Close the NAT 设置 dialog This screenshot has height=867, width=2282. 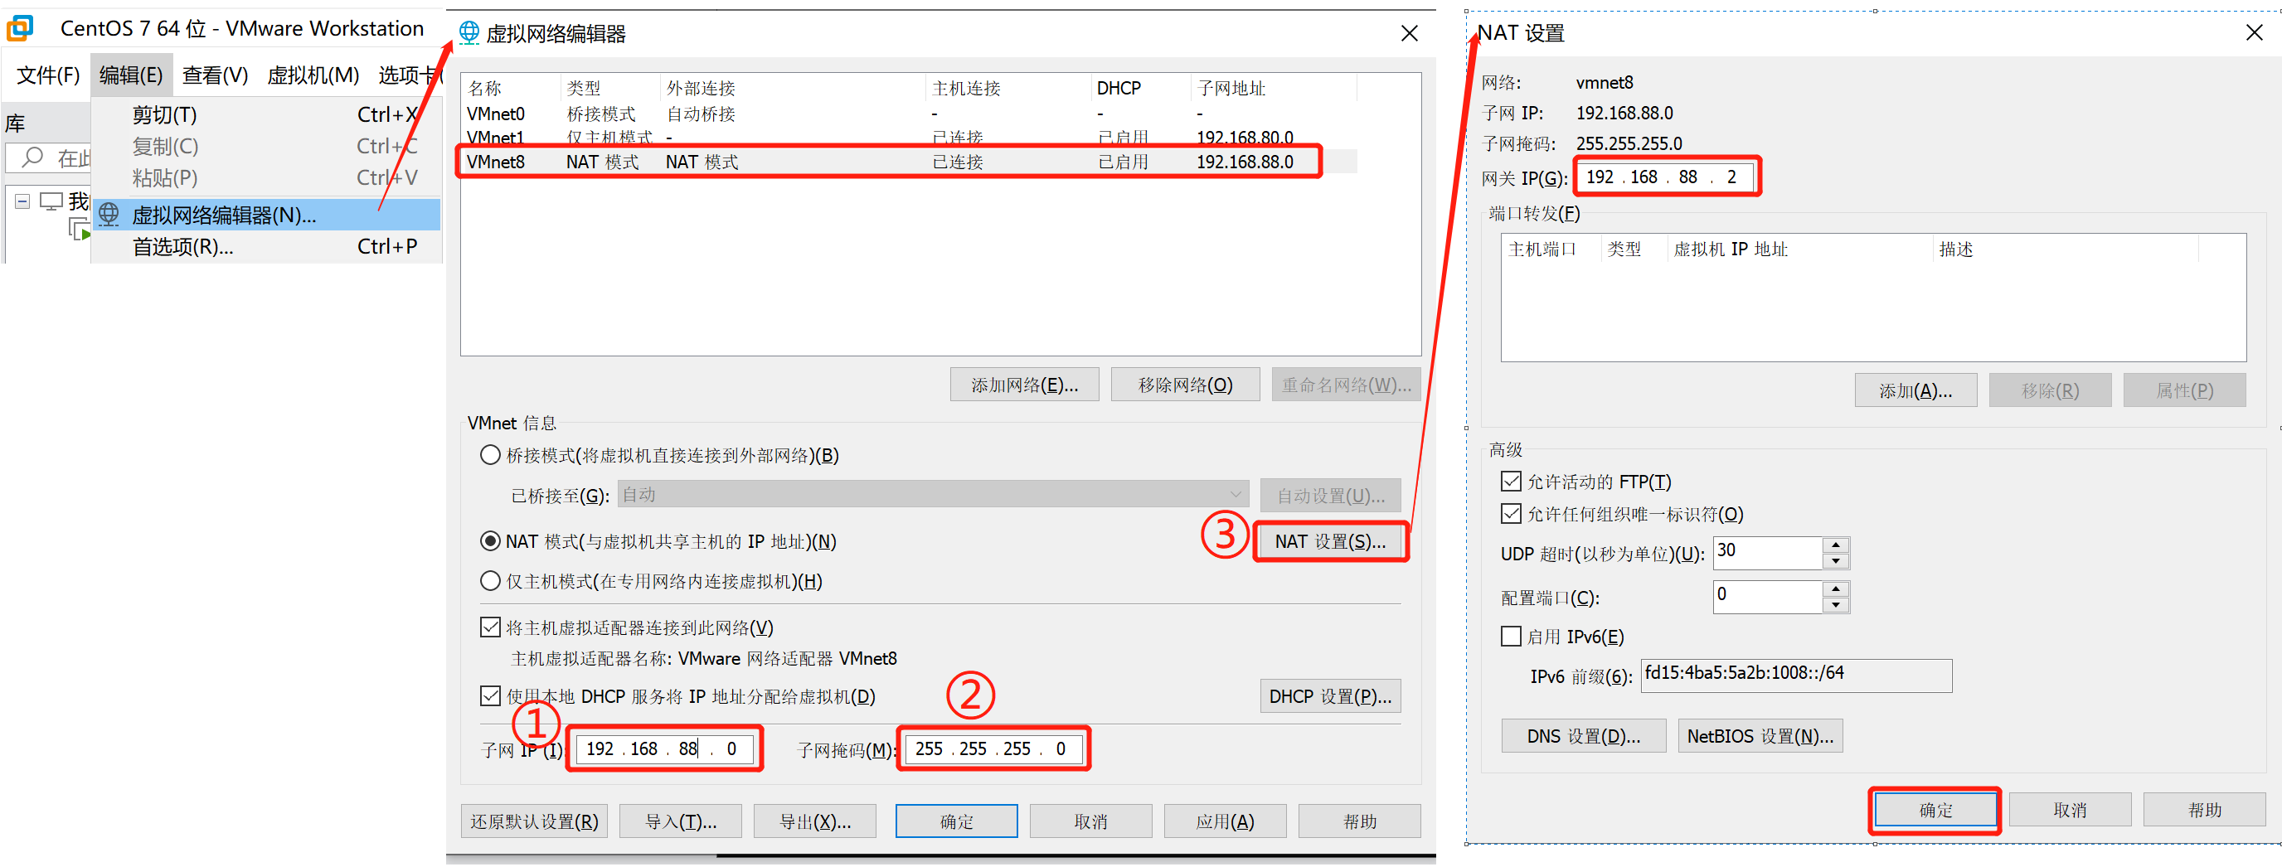pos(2255,33)
